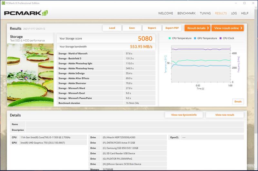This screenshot has height=171, width=258.
Task: Open the LOG tab
Action: point(234,13)
